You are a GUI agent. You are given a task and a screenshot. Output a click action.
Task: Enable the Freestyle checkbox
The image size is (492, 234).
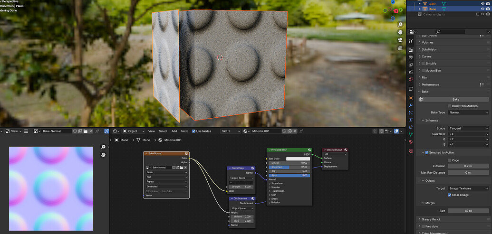423,226
